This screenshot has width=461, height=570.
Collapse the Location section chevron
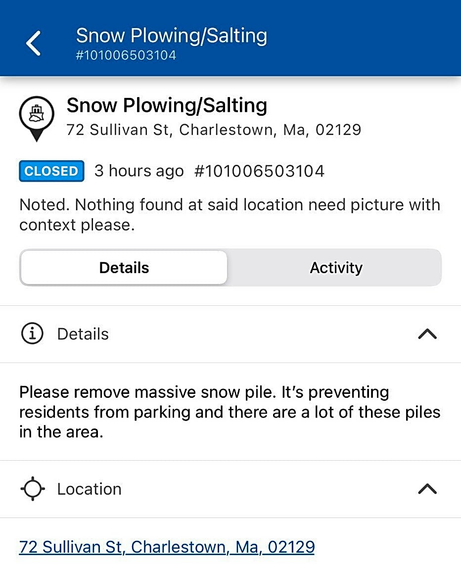427,489
